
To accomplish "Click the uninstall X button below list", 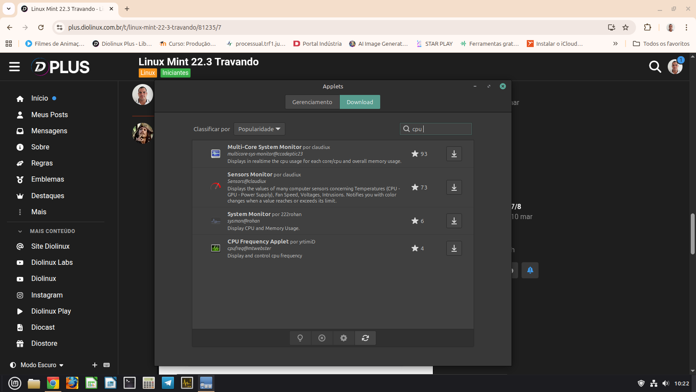I will (322, 338).
